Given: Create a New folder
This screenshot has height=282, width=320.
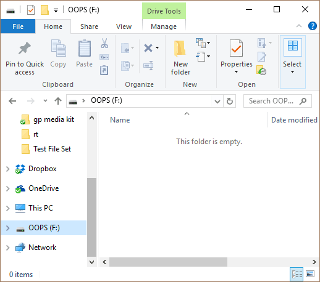Looking at the screenshot, I should click(180, 57).
